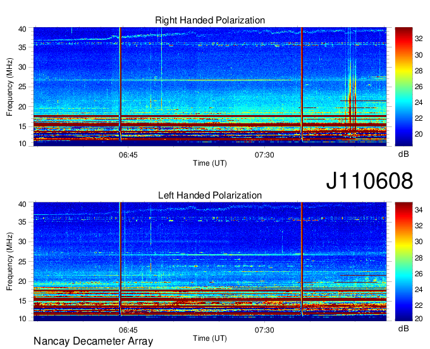Click the Right Handed plot's dB color bar
The height and width of the screenshot is (349, 430).
[403, 87]
